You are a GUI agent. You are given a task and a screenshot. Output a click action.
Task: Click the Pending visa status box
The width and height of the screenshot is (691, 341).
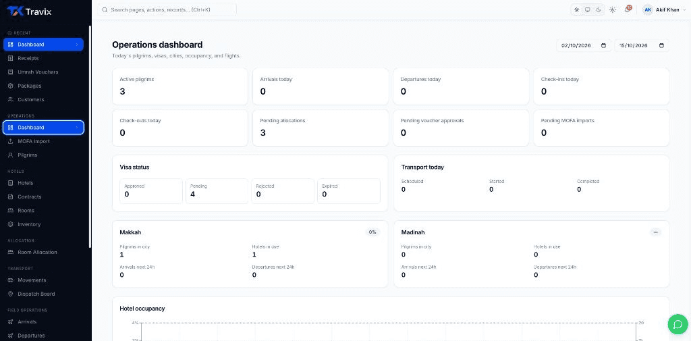click(x=217, y=191)
